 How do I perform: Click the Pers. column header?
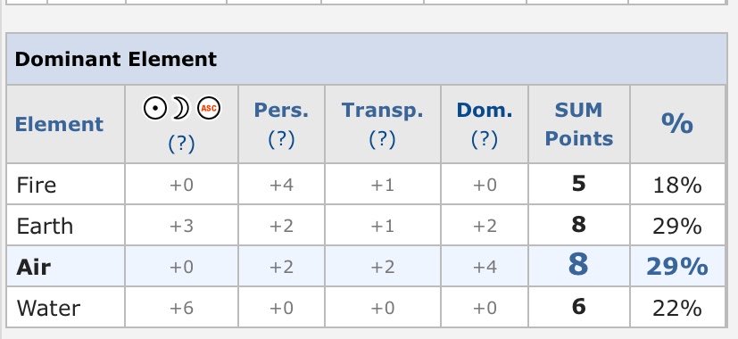[281, 111]
